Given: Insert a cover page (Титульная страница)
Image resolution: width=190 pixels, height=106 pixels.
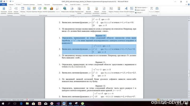Looking at the screenshot, I should pos(4,10).
